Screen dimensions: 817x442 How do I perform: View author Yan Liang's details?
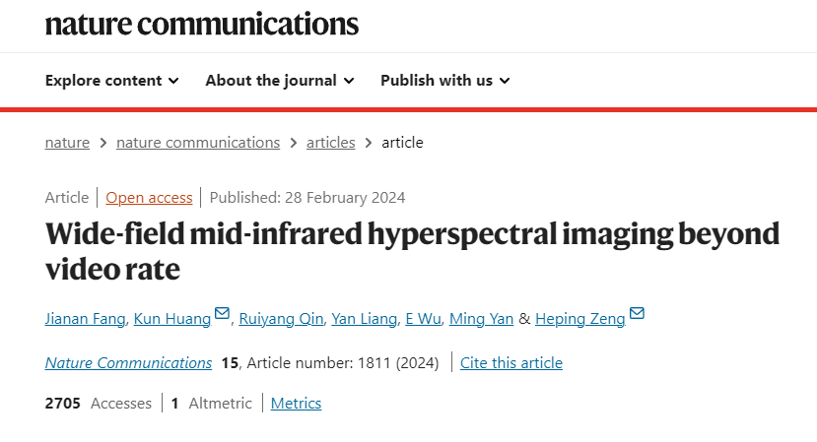(365, 319)
